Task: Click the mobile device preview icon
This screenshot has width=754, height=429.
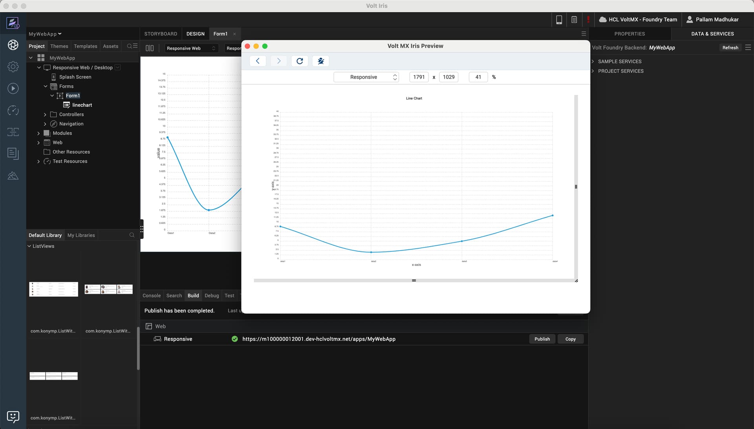Action: (559, 20)
